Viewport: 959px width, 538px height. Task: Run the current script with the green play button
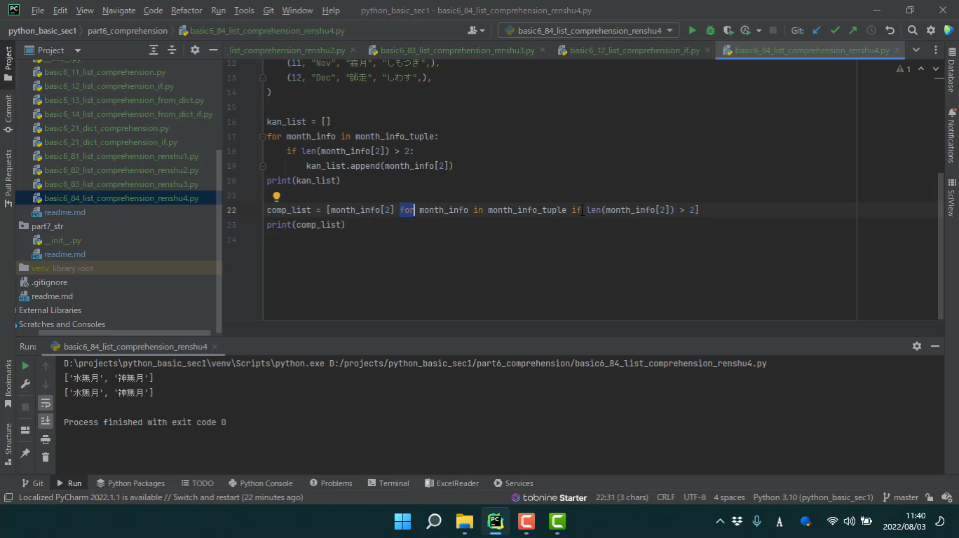click(692, 31)
